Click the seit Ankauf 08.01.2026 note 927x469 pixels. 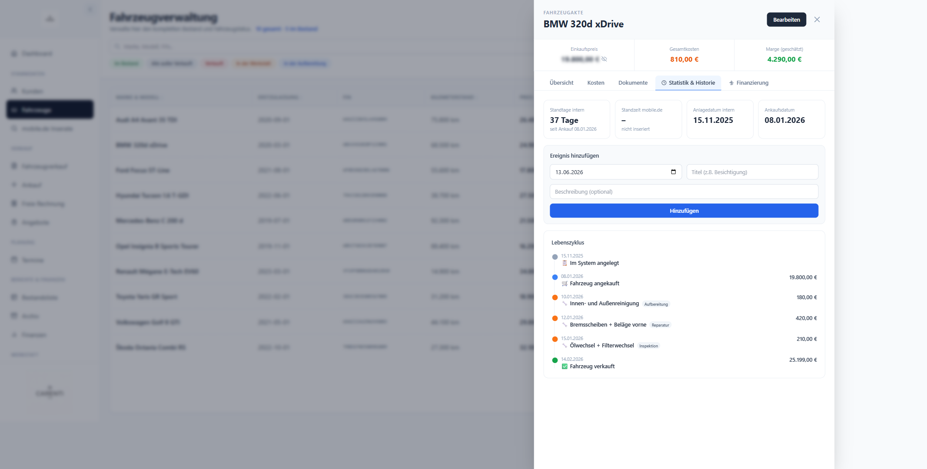pyautogui.click(x=573, y=129)
